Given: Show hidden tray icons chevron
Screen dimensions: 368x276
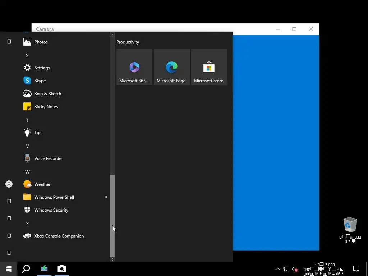Looking at the screenshot, I should (278, 269).
